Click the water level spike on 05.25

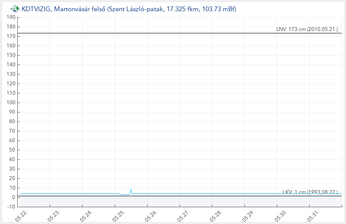coord(131,191)
